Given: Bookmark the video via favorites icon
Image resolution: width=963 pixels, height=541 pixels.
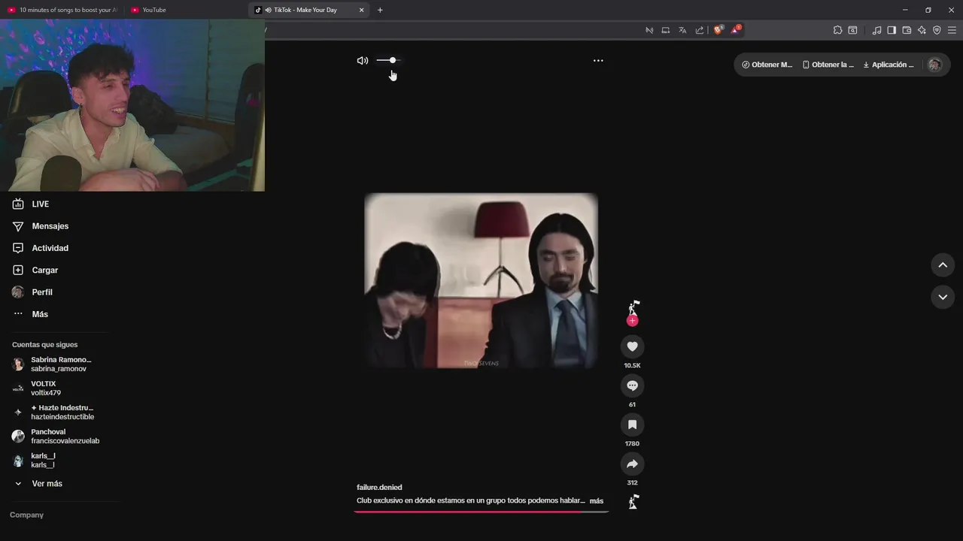Looking at the screenshot, I should (x=632, y=425).
